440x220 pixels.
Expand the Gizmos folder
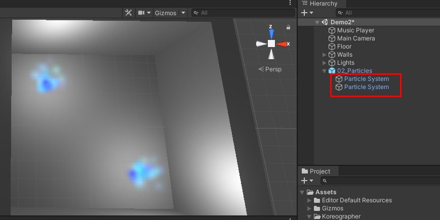click(x=309, y=208)
